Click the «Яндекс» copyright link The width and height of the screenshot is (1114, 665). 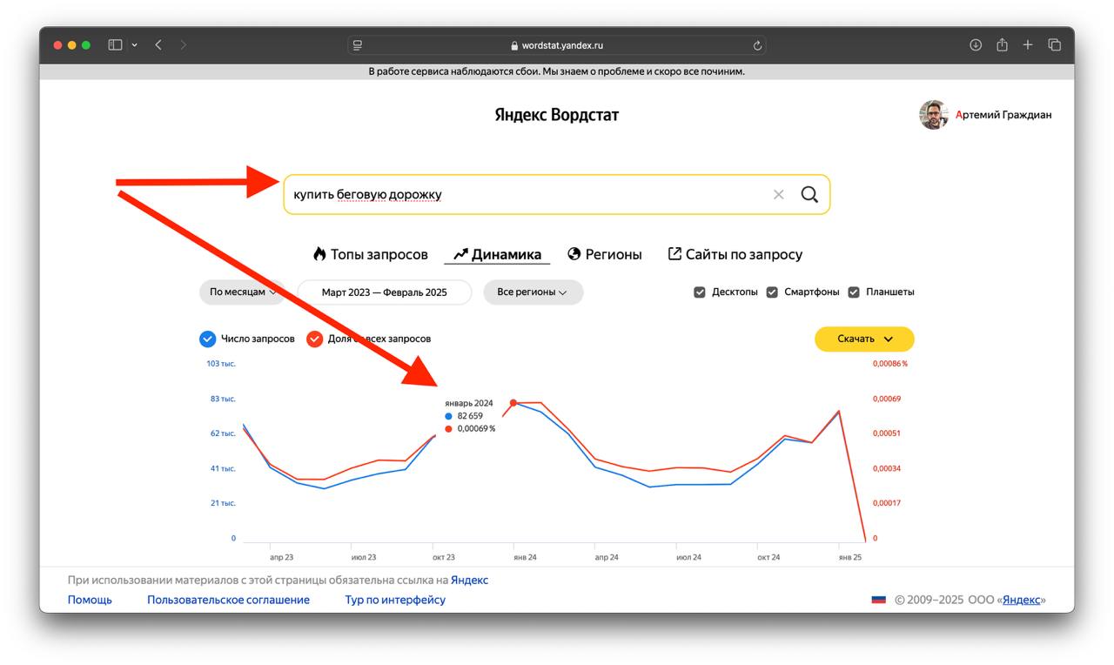[1022, 600]
